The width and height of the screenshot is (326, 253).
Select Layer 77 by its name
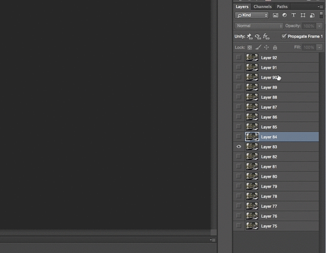[x=269, y=206]
